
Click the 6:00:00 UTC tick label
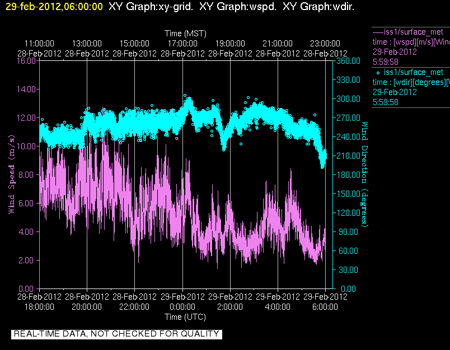click(x=325, y=307)
